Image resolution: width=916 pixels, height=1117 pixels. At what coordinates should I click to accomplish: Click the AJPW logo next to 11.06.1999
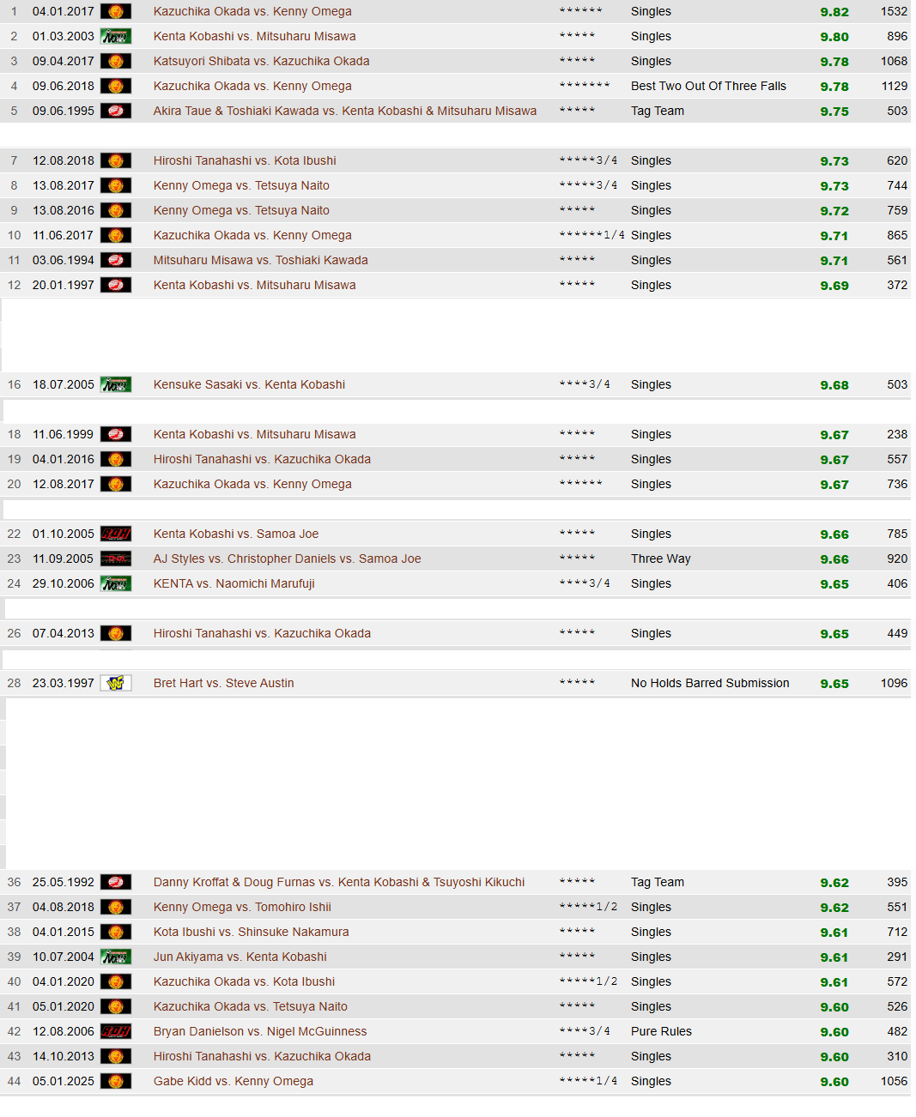[x=116, y=434]
